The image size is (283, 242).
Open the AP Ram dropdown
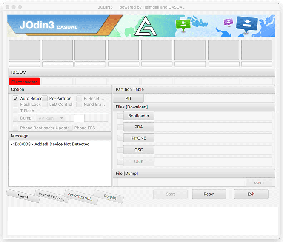(x=51, y=118)
